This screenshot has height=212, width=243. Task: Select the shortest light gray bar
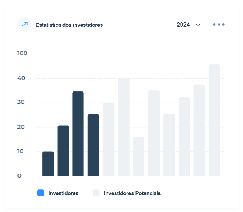click(139, 156)
